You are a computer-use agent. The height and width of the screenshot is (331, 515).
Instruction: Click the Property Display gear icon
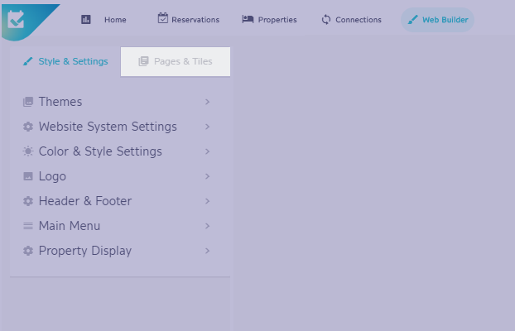point(28,251)
